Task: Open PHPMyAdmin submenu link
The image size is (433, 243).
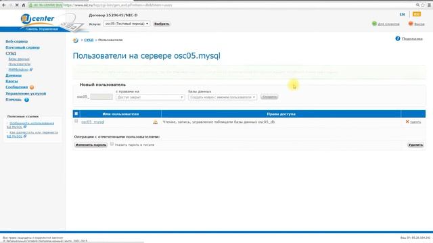Action: (18, 70)
